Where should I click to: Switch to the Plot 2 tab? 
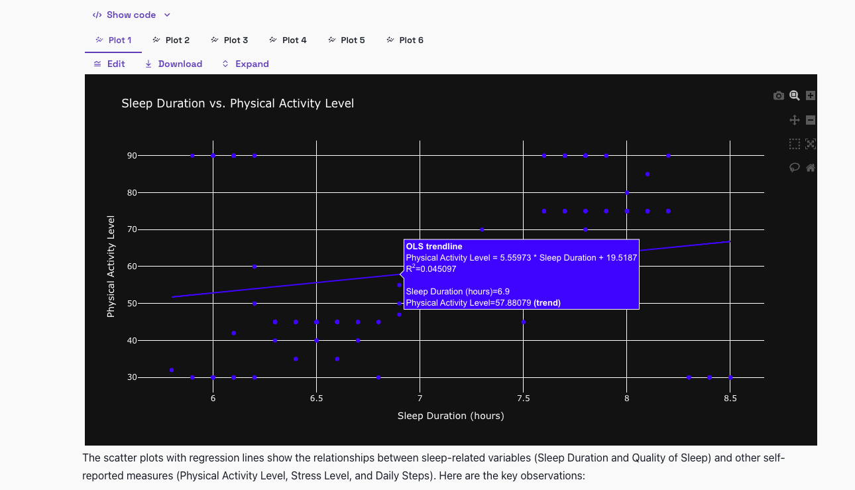[x=171, y=40]
